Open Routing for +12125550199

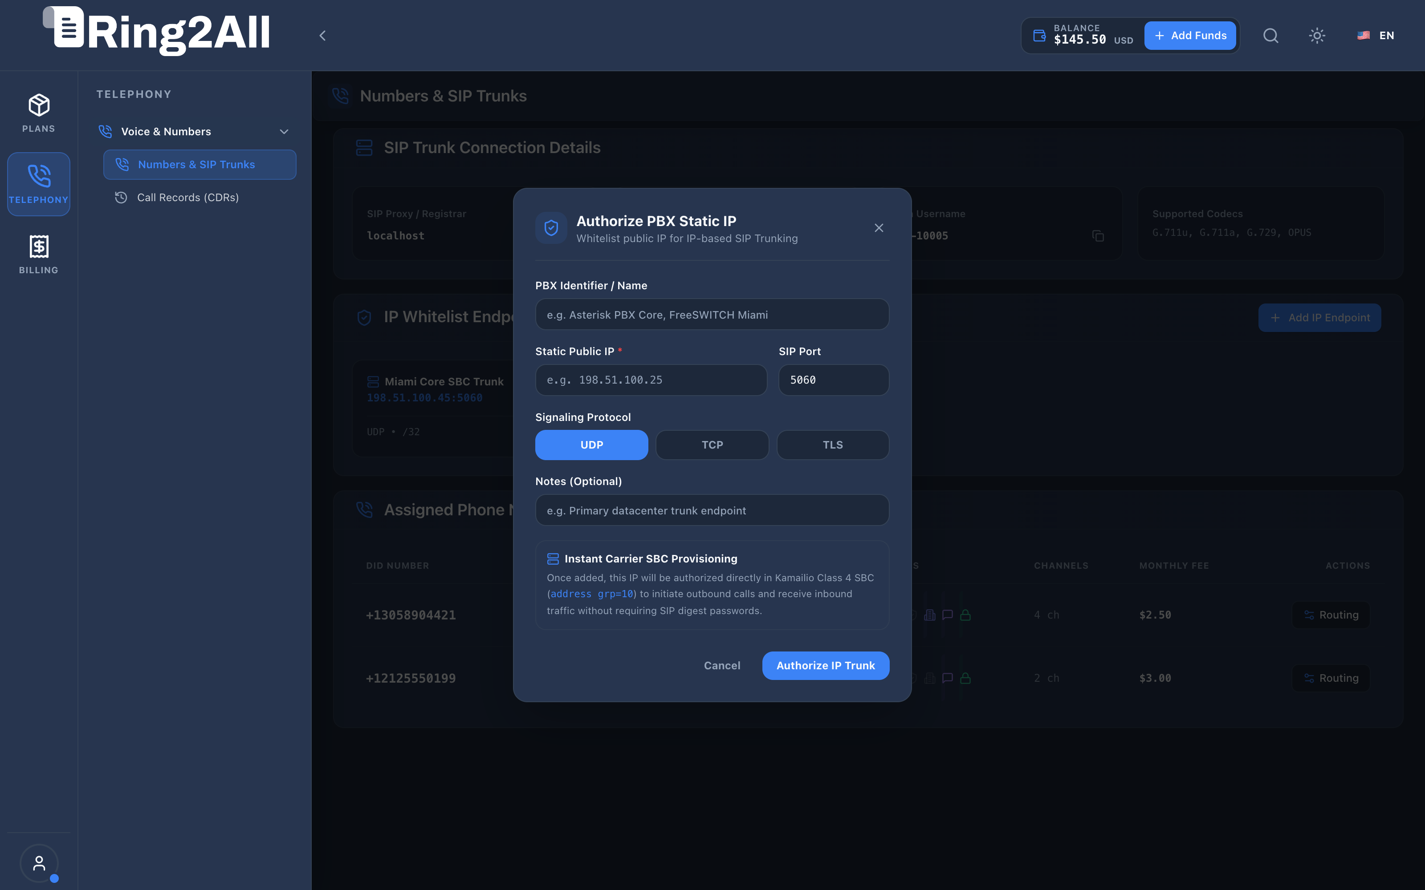1331,678
